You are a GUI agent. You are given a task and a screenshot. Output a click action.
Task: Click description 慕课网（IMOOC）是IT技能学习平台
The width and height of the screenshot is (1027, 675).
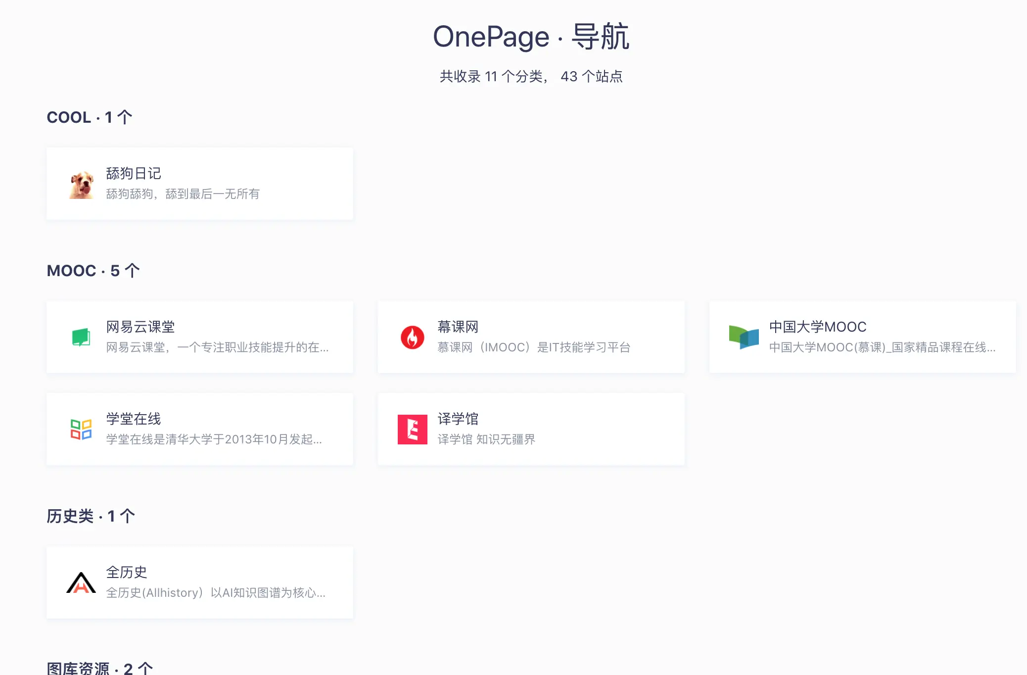coord(534,347)
